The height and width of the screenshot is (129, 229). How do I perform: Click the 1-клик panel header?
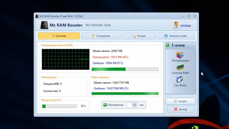point(180,45)
